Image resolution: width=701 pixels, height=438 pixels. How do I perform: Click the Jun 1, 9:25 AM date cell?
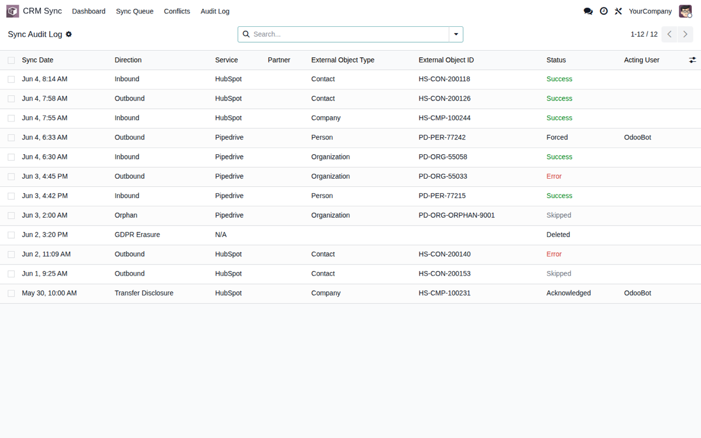coord(44,273)
